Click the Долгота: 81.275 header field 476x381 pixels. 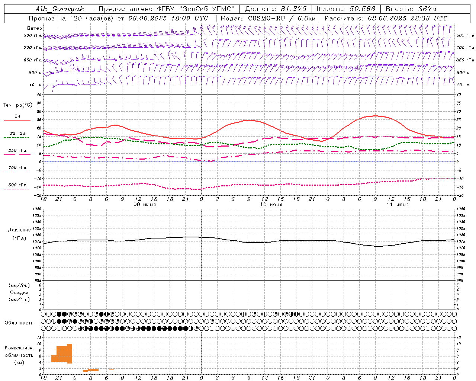pyautogui.click(x=276, y=9)
